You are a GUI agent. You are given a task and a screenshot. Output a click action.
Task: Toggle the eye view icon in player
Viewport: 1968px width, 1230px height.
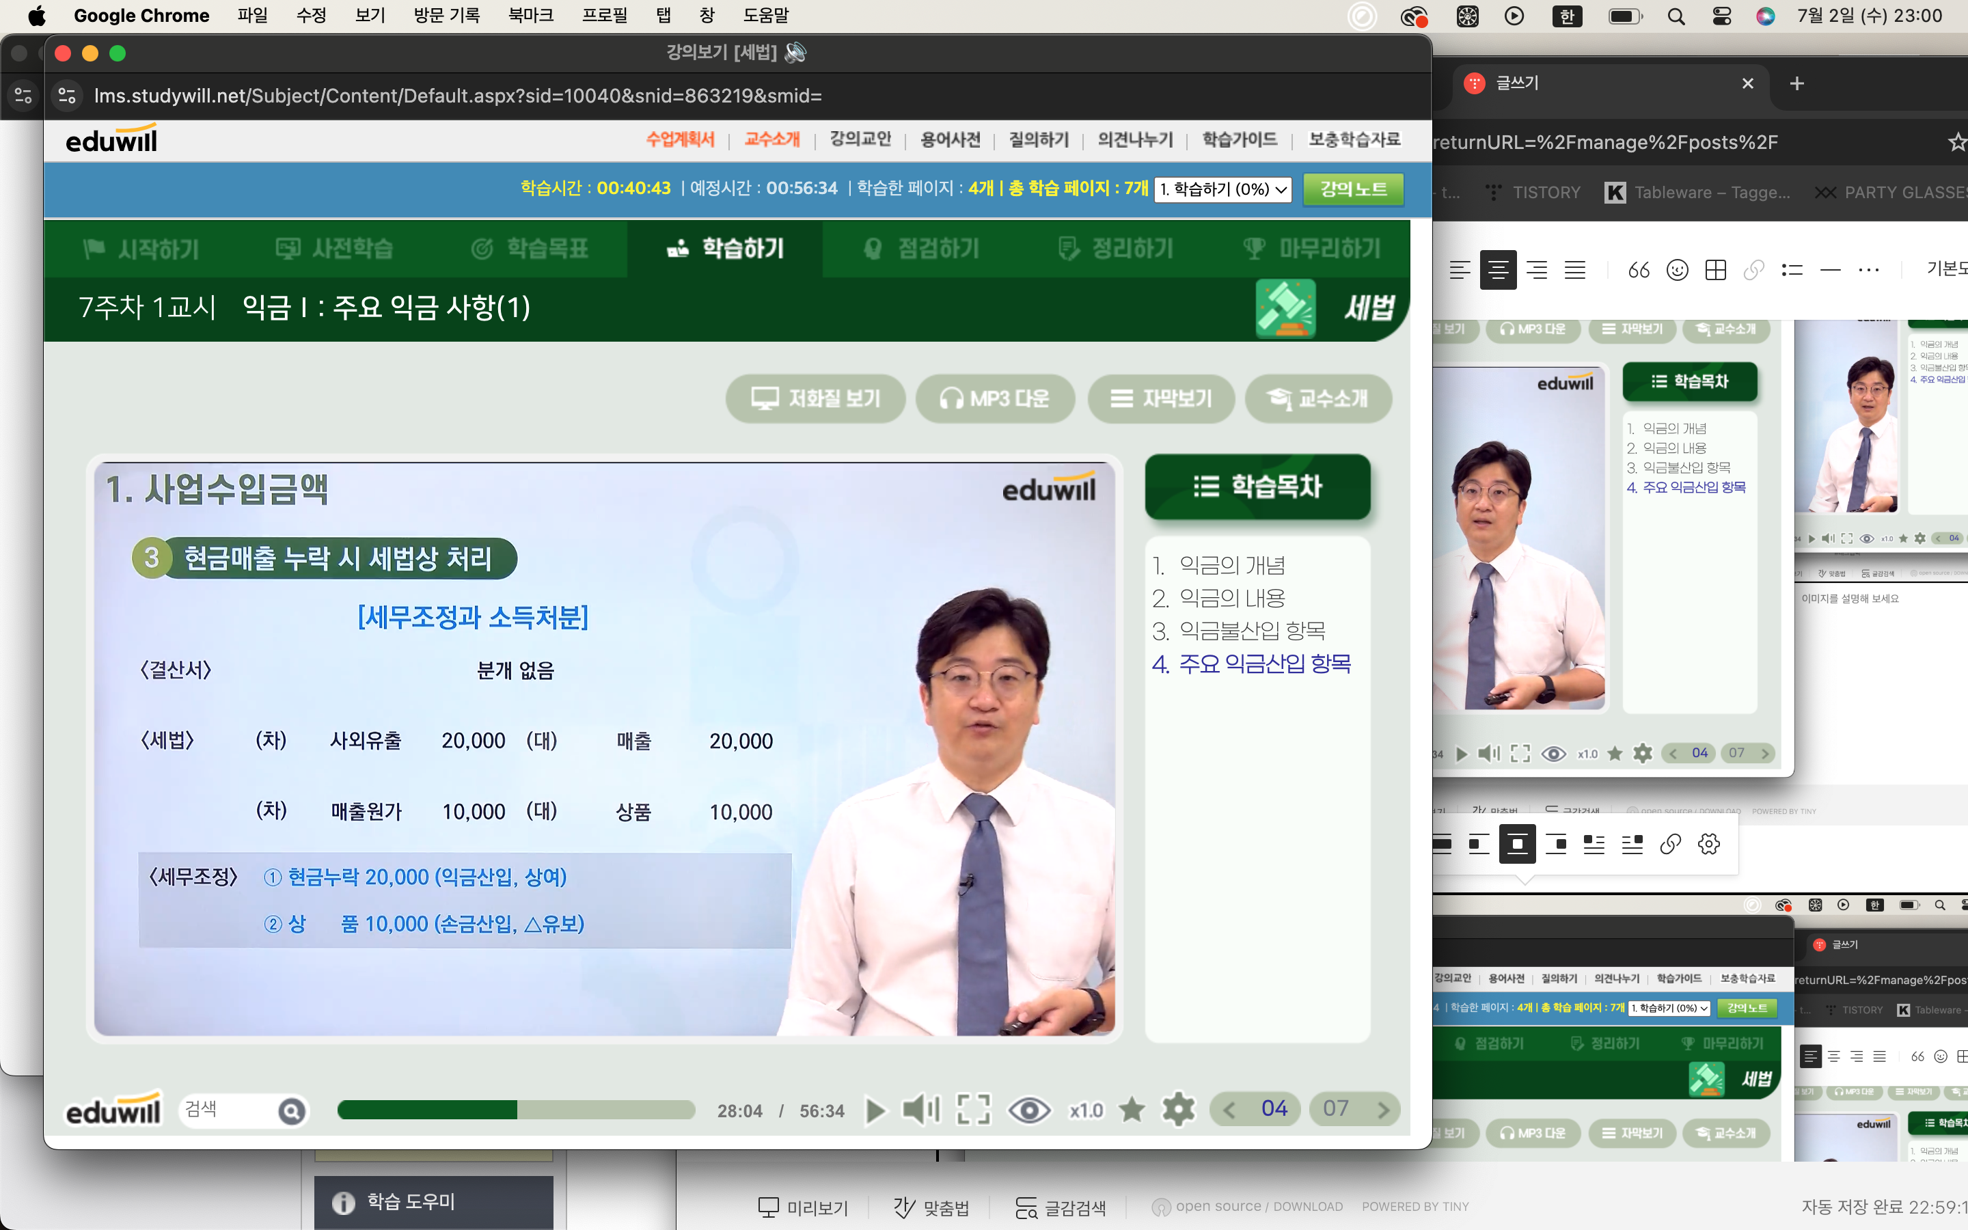tap(1028, 1110)
